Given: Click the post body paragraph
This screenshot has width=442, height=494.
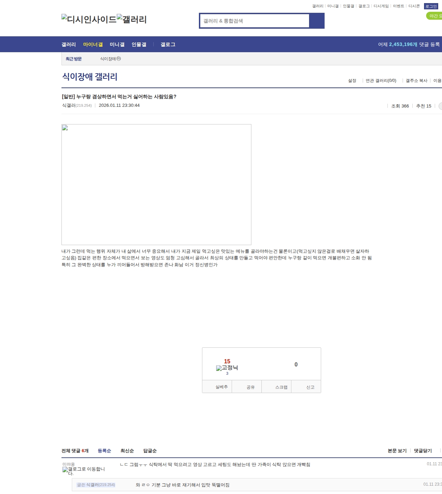Looking at the screenshot, I should click(x=217, y=258).
